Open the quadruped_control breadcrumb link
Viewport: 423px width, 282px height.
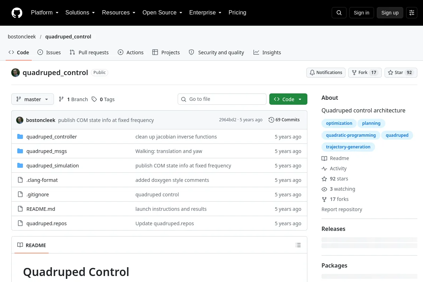tap(68, 37)
